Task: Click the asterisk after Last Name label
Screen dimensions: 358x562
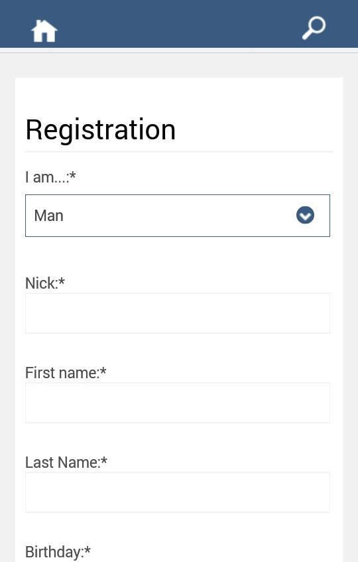Action: pos(104,460)
